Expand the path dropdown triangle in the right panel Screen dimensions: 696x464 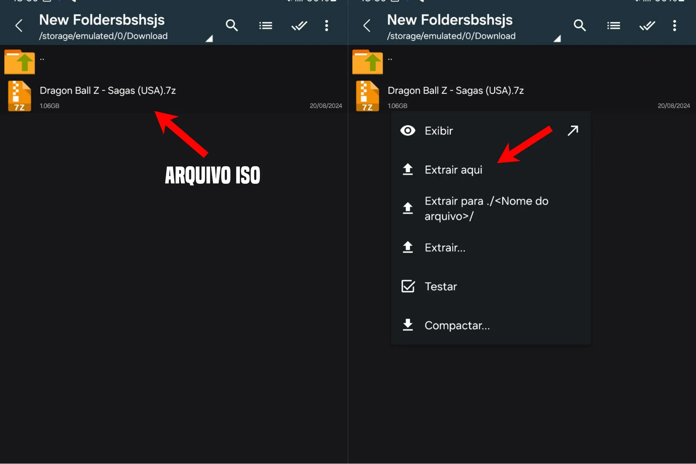[557, 39]
